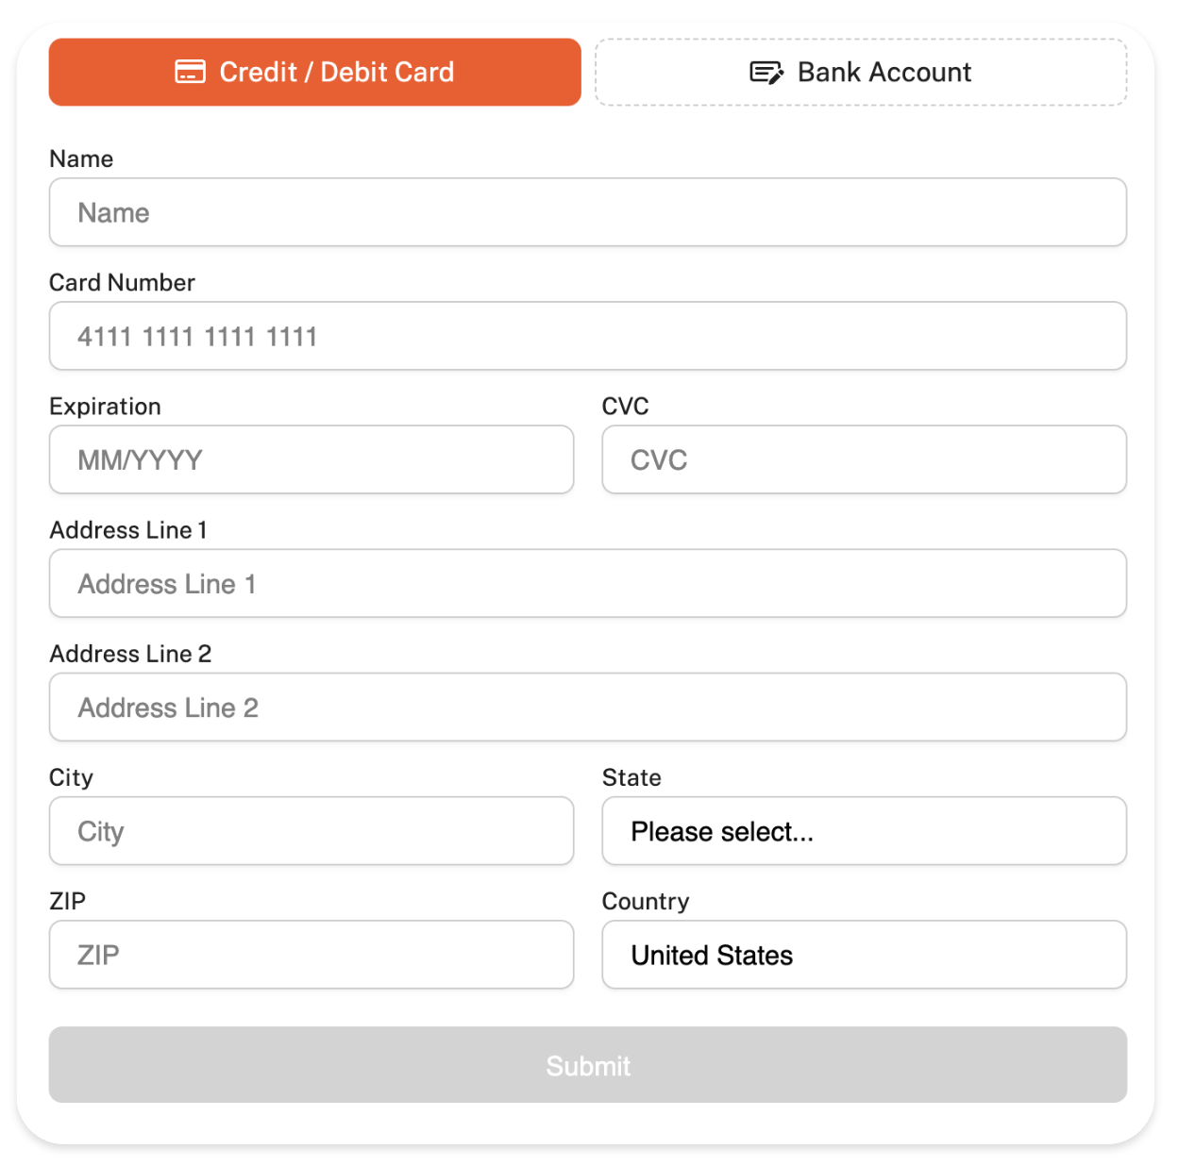The image size is (1178, 1166).
Task: Click the Address Line 2 field
Action: click(x=587, y=707)
